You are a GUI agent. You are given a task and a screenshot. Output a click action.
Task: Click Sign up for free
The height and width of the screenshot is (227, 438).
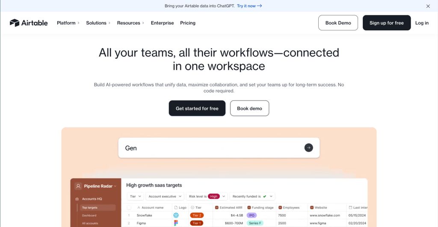(x=387, y=23)
